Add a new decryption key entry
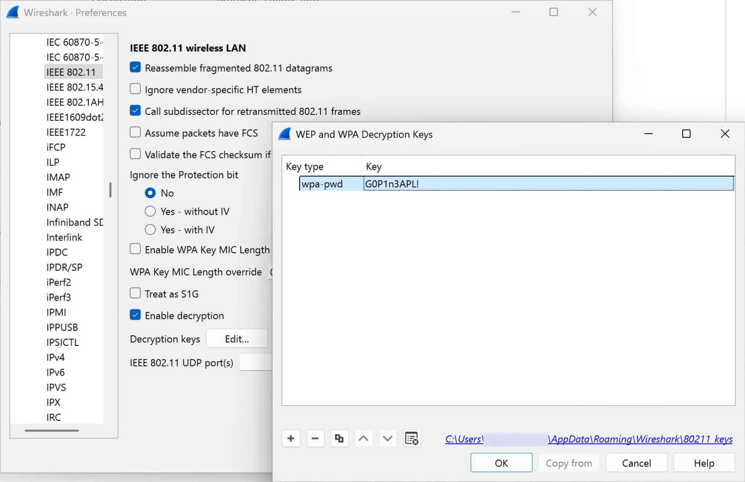745x482 pixels. point(291,439)
